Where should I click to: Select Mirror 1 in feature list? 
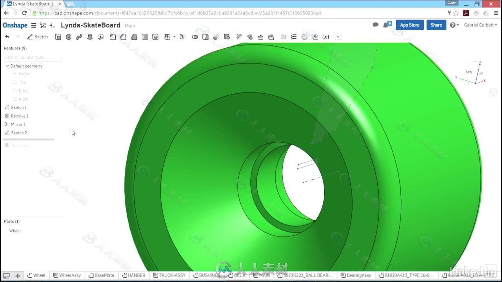(18, 124)
